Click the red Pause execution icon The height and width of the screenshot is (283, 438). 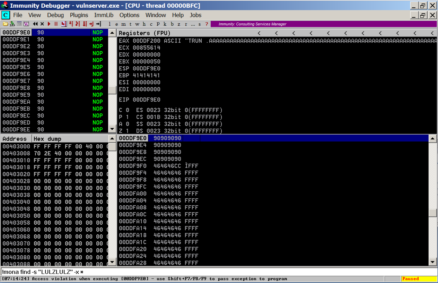pyautogui.click(x=56, y=24)
